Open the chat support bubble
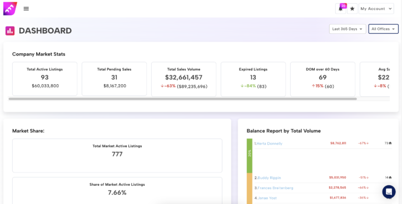The image size is (402, 204). point(389,192)
